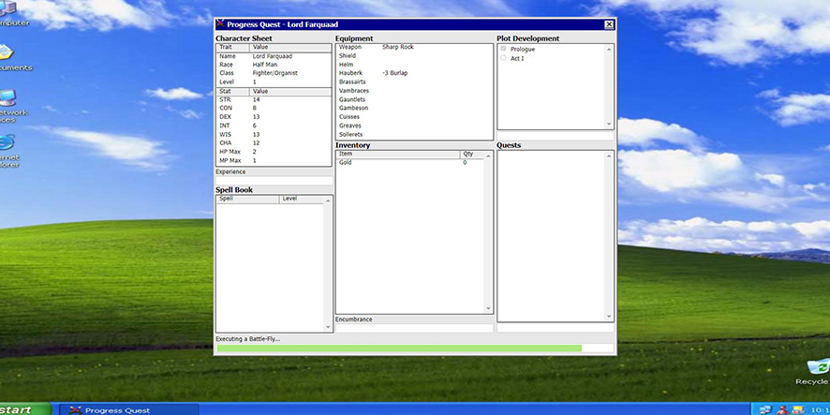
Task: Click the Progress Quest taskbar button
Action: pyautogui.click(x=128, y=409)
